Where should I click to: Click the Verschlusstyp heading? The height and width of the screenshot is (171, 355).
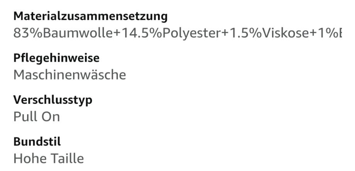[53, 100]
